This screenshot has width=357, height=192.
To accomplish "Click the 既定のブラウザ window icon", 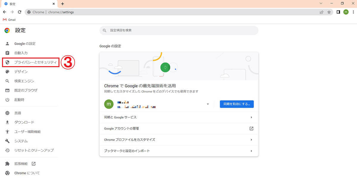I will [7, 90].
